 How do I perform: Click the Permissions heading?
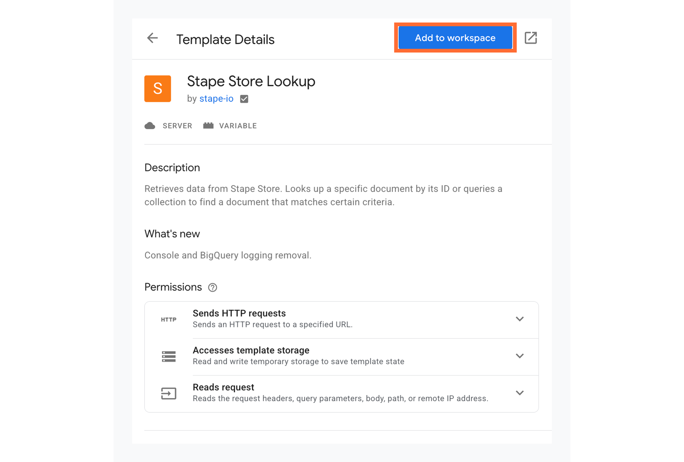coord(173,287)
